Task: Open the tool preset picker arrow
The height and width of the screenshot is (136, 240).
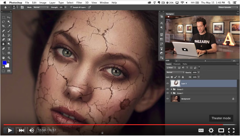Action: coord(9,7)
